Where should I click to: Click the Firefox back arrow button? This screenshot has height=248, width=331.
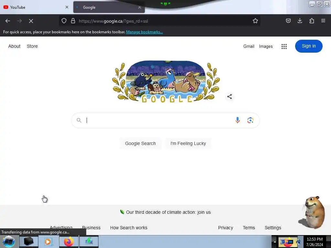pyautogui.click(x=8, y=21)
